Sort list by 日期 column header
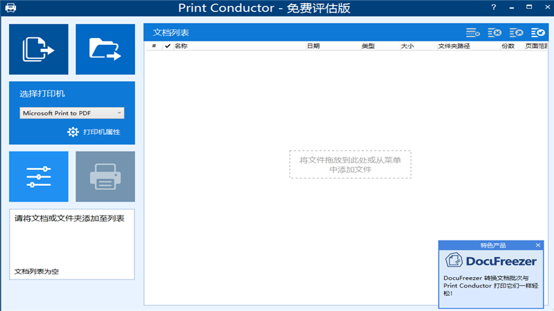Viewport: 554px width, 311px height. point(313,46)
